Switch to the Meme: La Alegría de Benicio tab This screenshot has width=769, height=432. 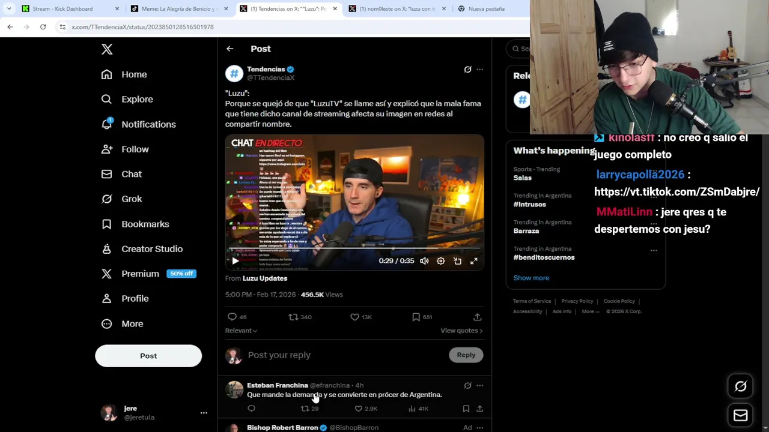(180, 9)
